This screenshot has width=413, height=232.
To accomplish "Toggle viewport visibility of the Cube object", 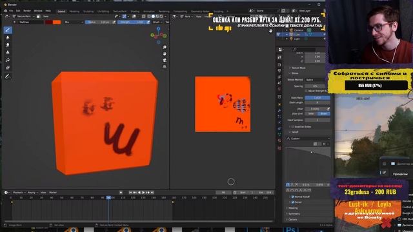I will (x=324, y=34).
